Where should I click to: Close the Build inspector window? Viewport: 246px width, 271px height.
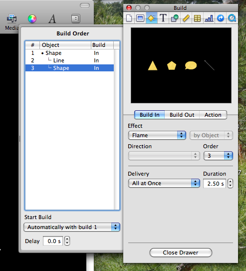click(x=129, y=8)
